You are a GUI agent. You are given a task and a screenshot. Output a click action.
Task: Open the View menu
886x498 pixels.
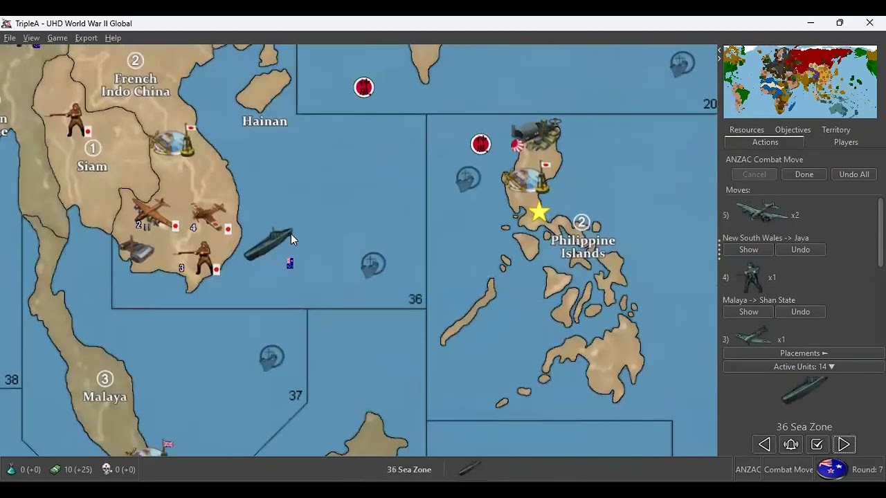31,38
